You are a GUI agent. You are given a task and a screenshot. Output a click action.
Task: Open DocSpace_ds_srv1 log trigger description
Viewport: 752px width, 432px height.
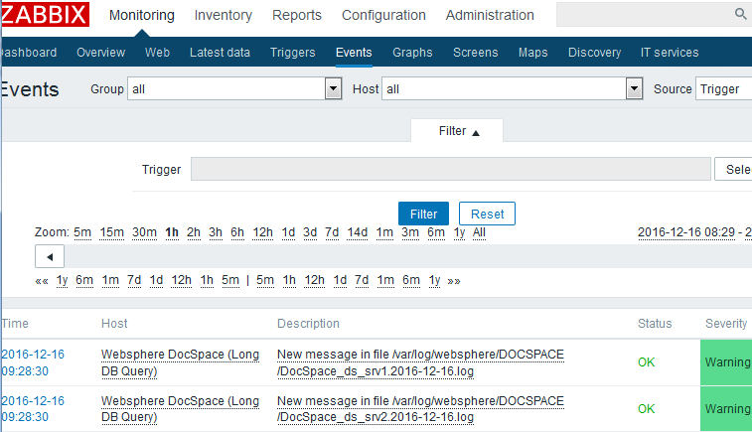(x=420, y=362)
